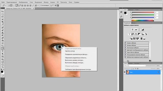The image size is (163, 91).
Task: Open the Редактирование menu
Action: 12,2
